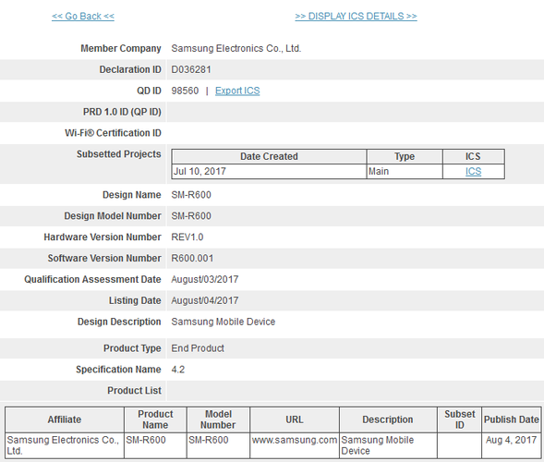The image size is (544, 462).
Task: Select Declaration ID value D036281
Action: 191,70
